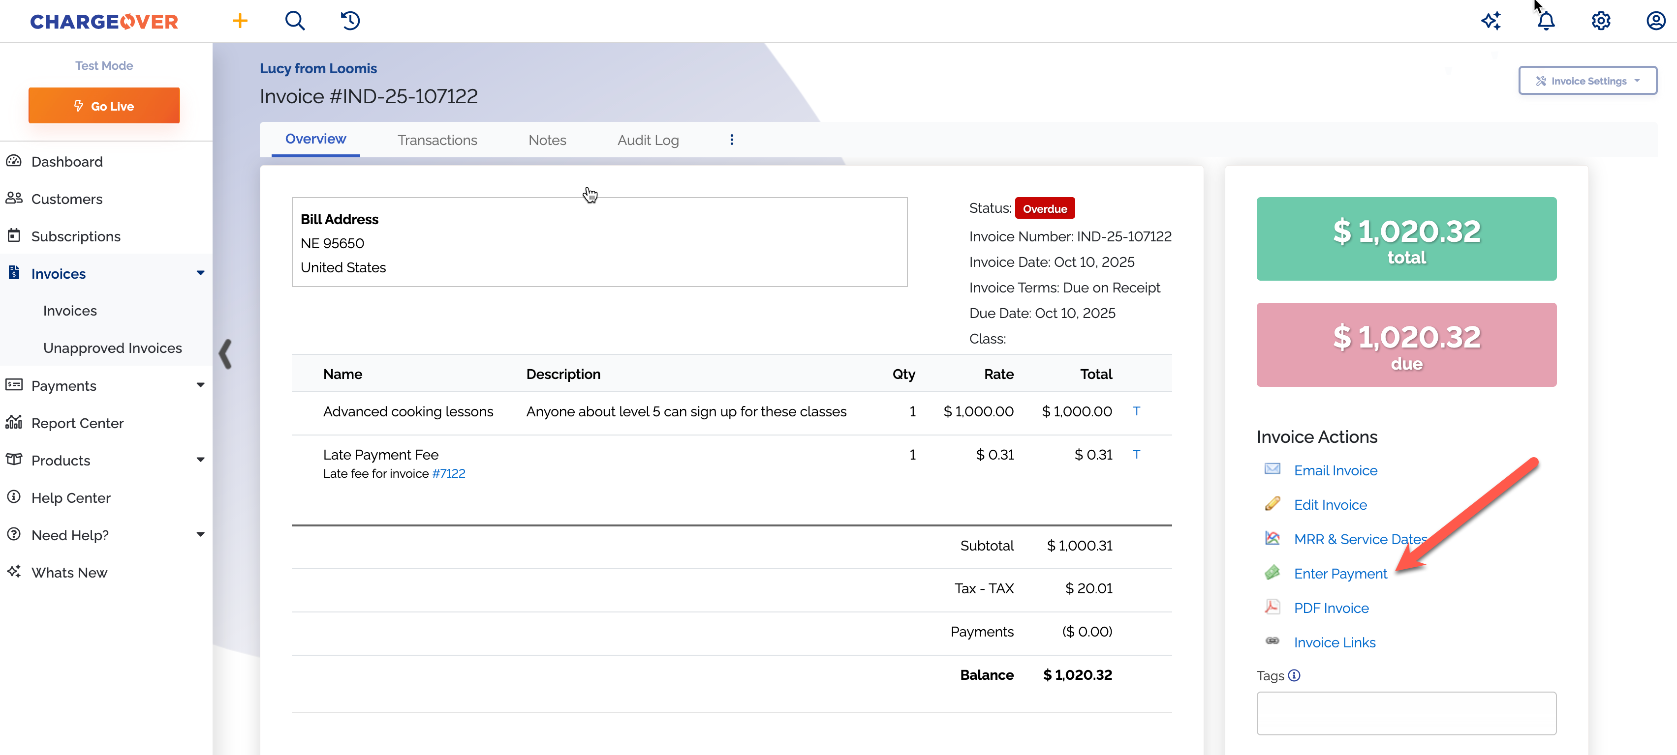Viewport: 1677px width, 755px height.
Task: Switch to the Audit Log tab
Action: (648, 140)
